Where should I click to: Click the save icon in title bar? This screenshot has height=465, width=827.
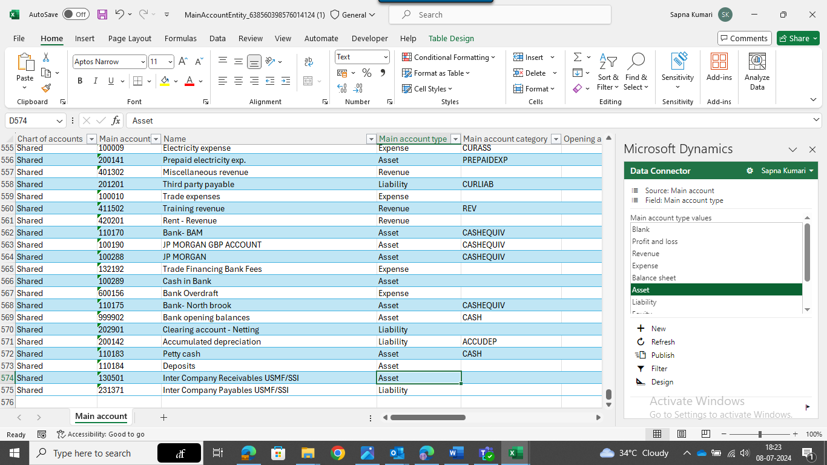point(102,15)
